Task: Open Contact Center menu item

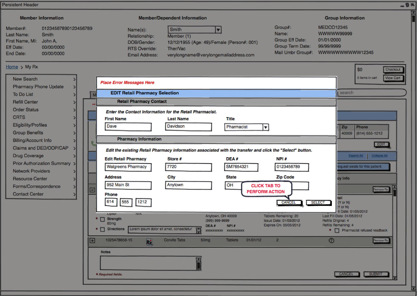Action: point(41,194)
